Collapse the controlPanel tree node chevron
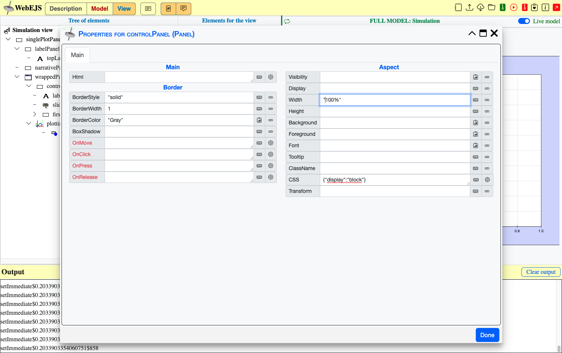This screenshot has width=562, height=353. 29,86
